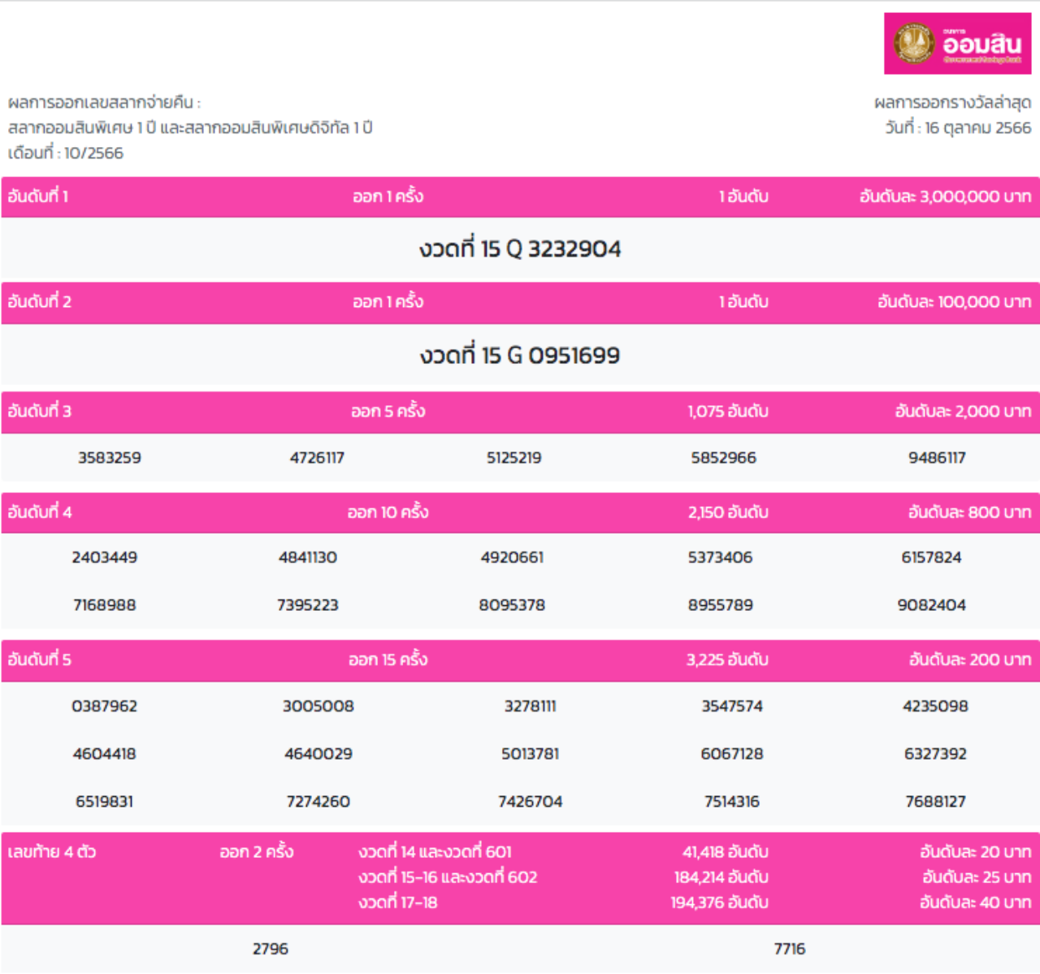Click last four digits number 2796
The width and height of the screenshot is (1040, 974).
(x=271, y=949)
